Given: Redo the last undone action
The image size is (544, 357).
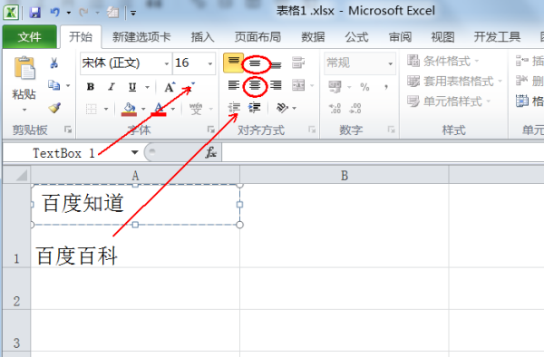Looking at the screenshot, I should 83,13.
